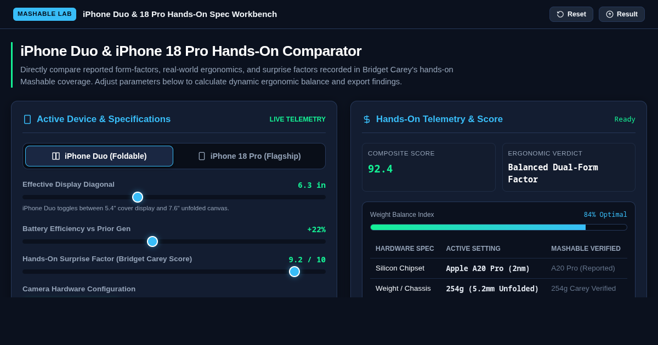This screenshot has height=345, width=658.
Task: Click Balanced Dual-Form Factor verdict
Action: [x=553, y=174]
